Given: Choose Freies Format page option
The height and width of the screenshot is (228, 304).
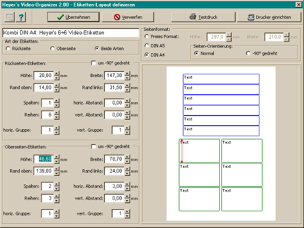Looking at the screenshot, I should tap(147, 37).
